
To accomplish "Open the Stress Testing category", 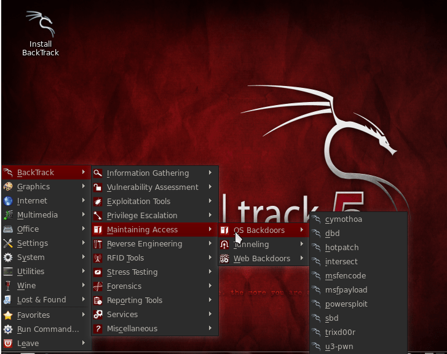I will click(x=155, y=272).
